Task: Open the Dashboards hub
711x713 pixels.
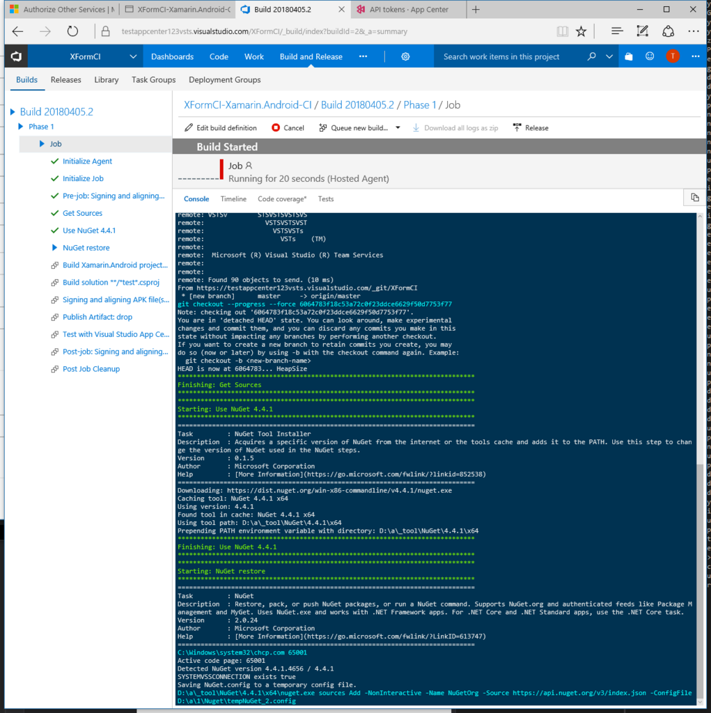Action: tap(173, 56)
